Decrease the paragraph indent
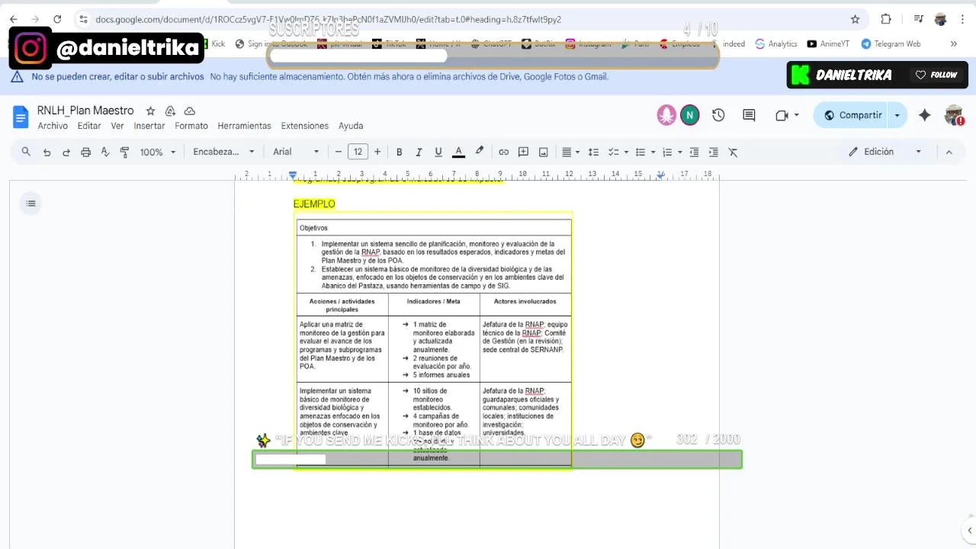Viewport: 976px width, 549px height. pyautogui.click(x=694, y=152)
